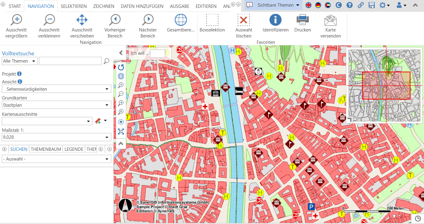The height and width of the screenshot is (224, 424).
Task: Toggle the centered zoom mode in map toolbar
Action: pyautogui.click(x=121, y=122)
